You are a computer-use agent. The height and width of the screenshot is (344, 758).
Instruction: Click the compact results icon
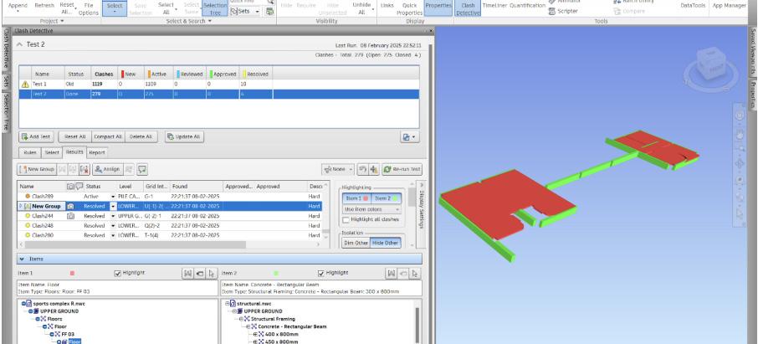(374, 169)
